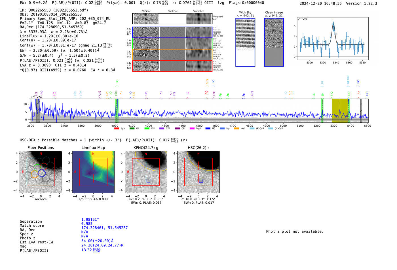Select the EWr = 2.20(±0.59) line
The height and width of the screenshot is (270, 397).
[x=60, y=50]
